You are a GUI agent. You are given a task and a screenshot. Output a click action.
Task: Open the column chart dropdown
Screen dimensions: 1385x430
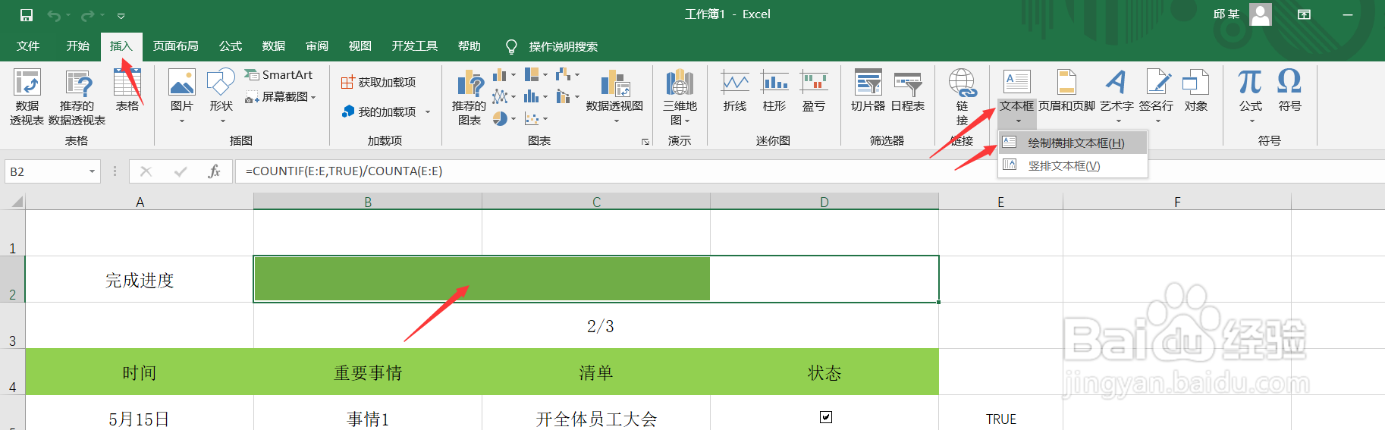coord(504,75)
